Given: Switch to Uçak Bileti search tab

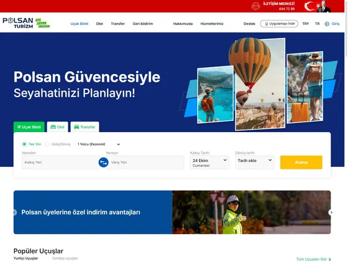Looking at the screenshot, I should [x=29, y=127].
